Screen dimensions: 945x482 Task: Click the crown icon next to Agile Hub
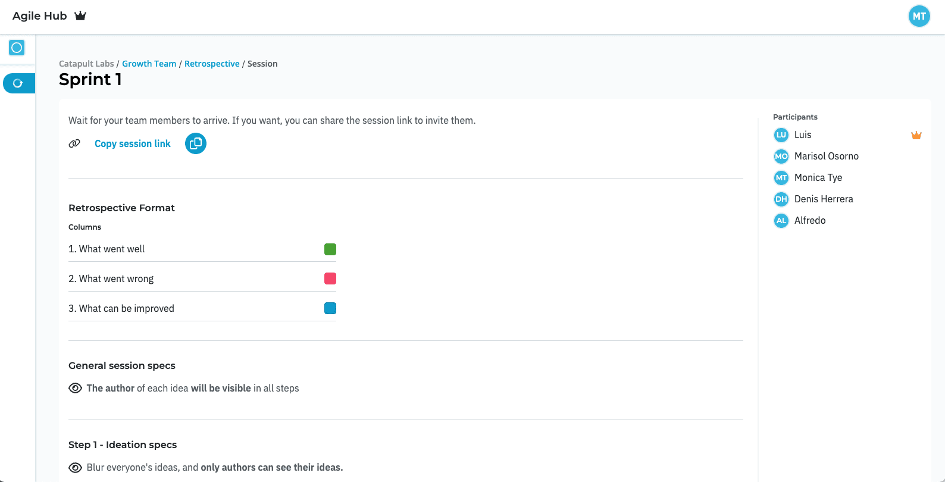coord(80,16)
